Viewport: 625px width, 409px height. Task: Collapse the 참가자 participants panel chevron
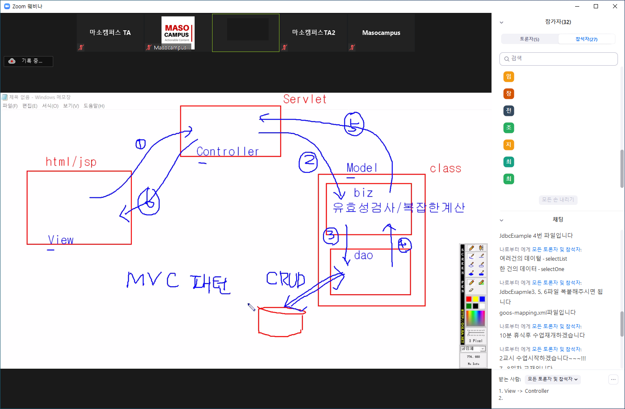[501, 22]
